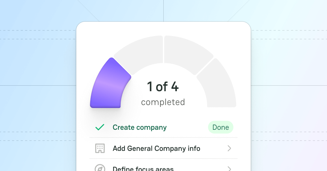This screenshot has height=171, width=327.
Task: Click the "completed" label under the count
Action: (x=163, y=102)
